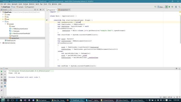
Task: Switch to Skype in the taskbar
Action: coord(92,100)
